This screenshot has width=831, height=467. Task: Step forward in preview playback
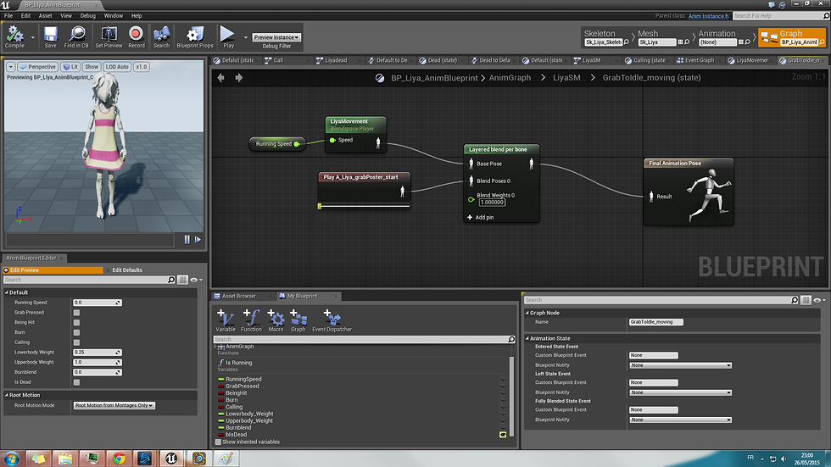[198, 240]
